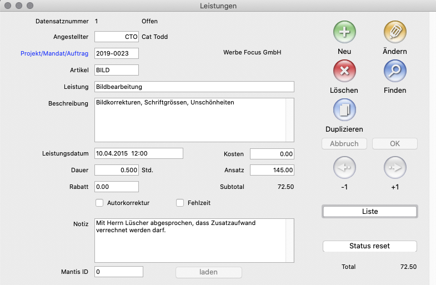
Task: Click into the Leistung text field
Action: pos(194,87)
